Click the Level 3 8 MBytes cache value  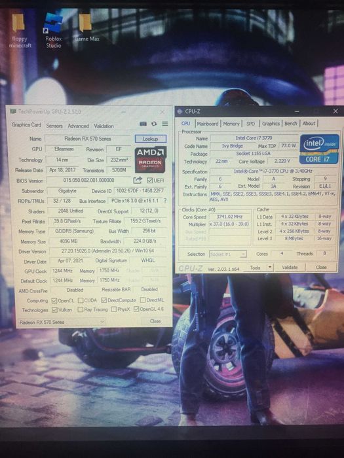(x=294, y=238)
